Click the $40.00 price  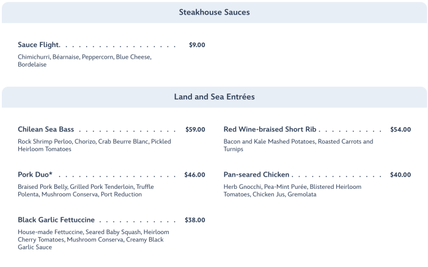pos(400,175)
